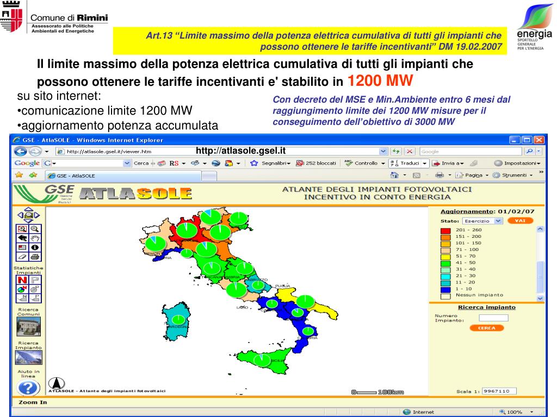Open Favorites Center star icon
The height and width of the screenshot is (417, 557).
click(19, 175)
